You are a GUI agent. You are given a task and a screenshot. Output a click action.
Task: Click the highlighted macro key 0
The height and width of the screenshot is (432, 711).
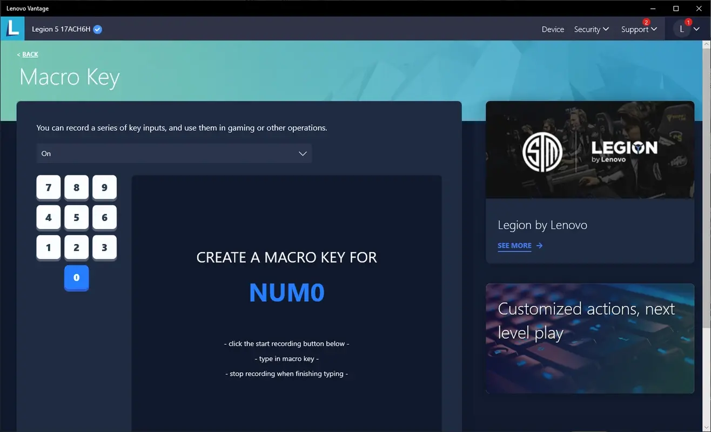pos(76,277)
